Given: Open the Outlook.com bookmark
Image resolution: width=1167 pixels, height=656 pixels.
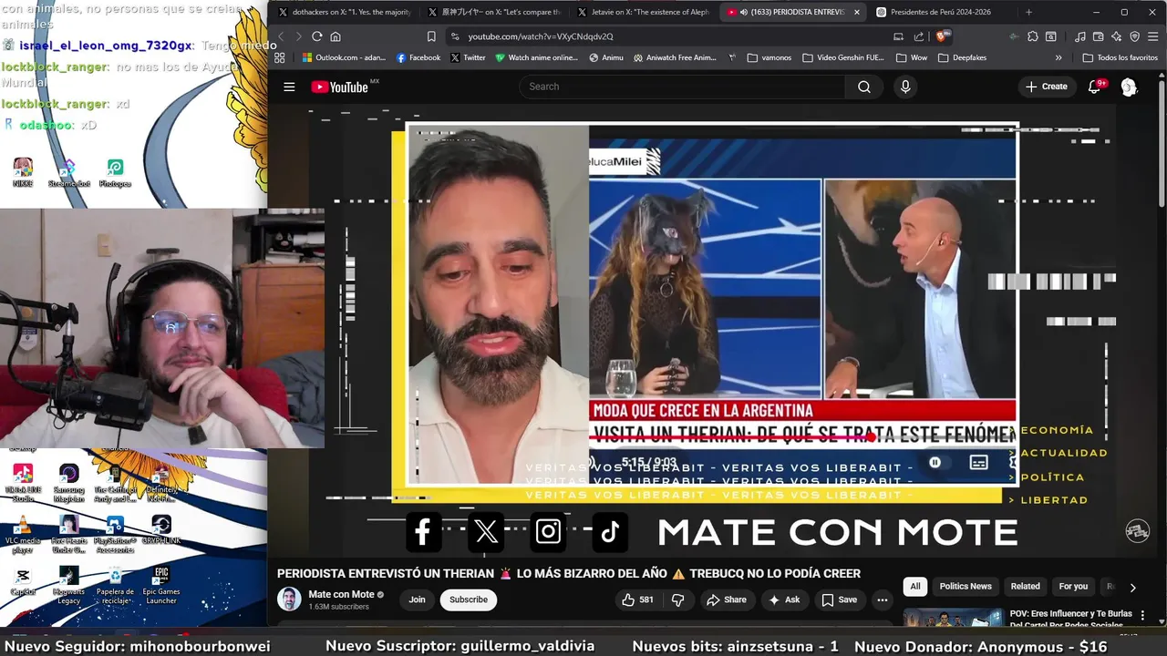Looking at the screenshot, I should [344, 57].
